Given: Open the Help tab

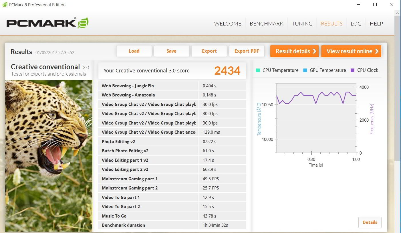Looking at the screenshot, I should coord(376,24).
